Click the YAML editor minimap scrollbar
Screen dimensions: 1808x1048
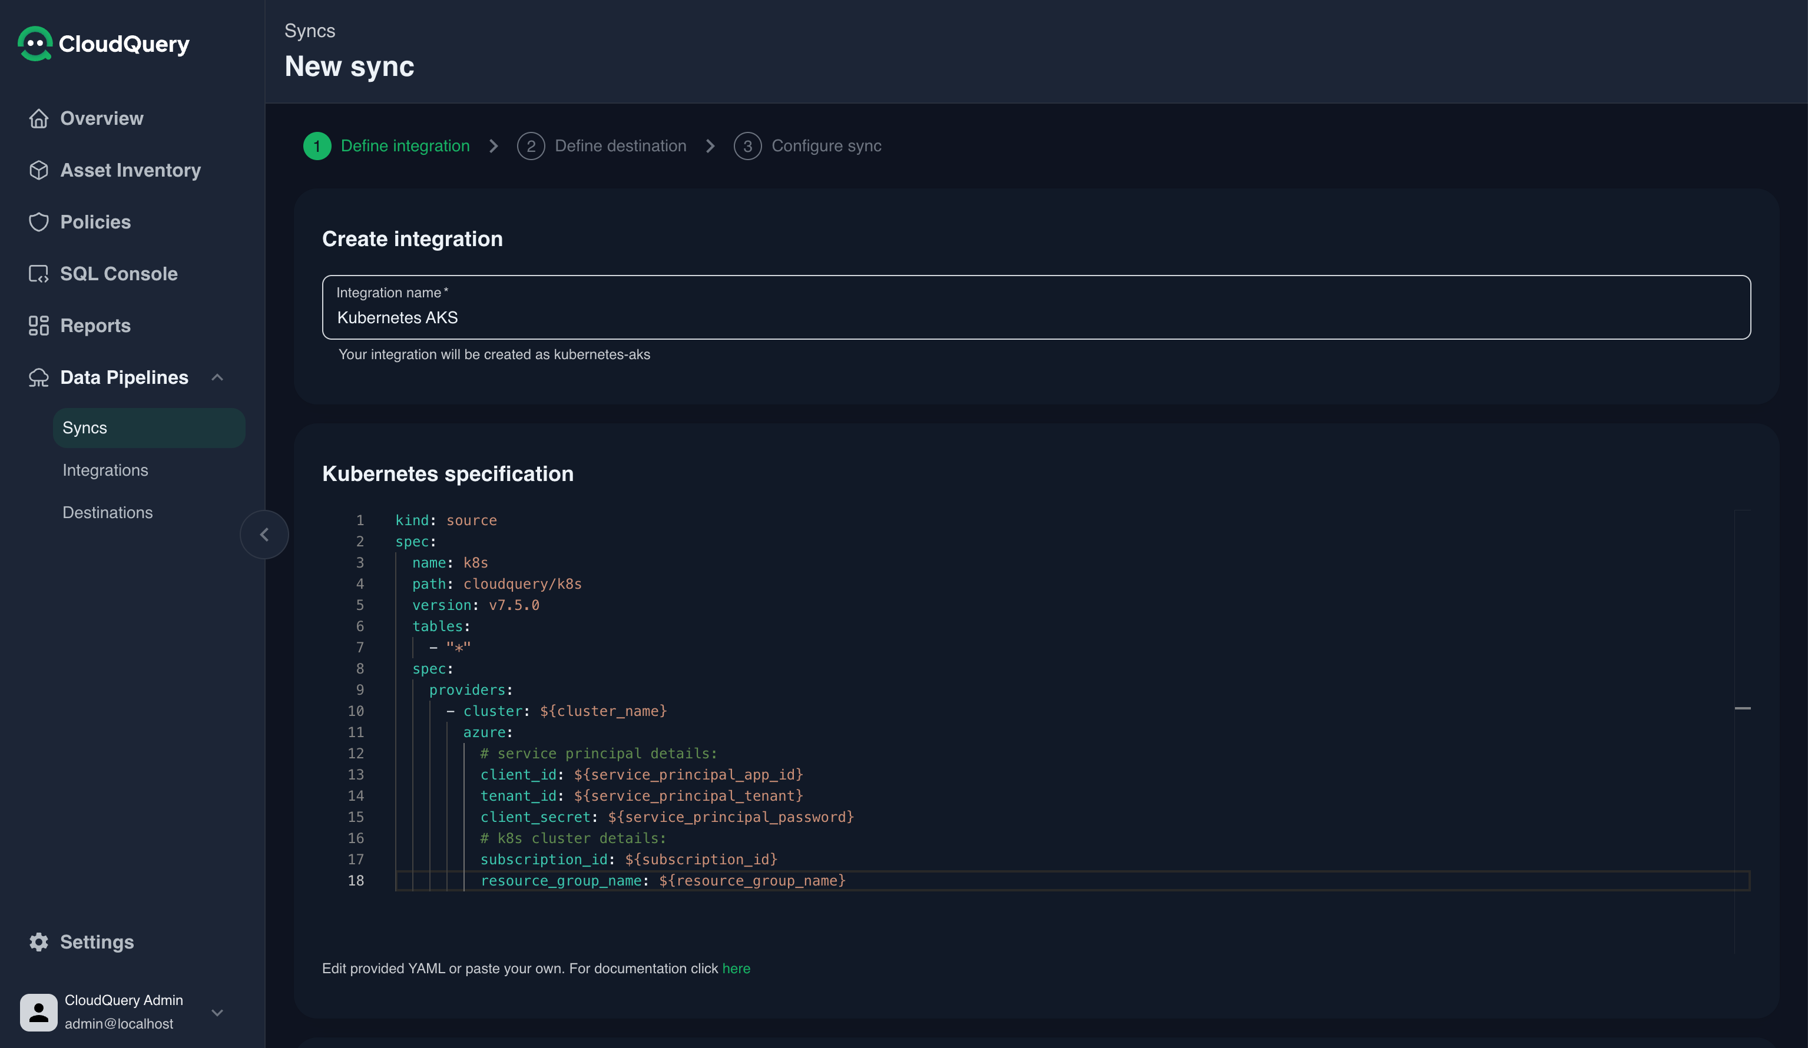pyautogui.click(x=1742, y=708)
